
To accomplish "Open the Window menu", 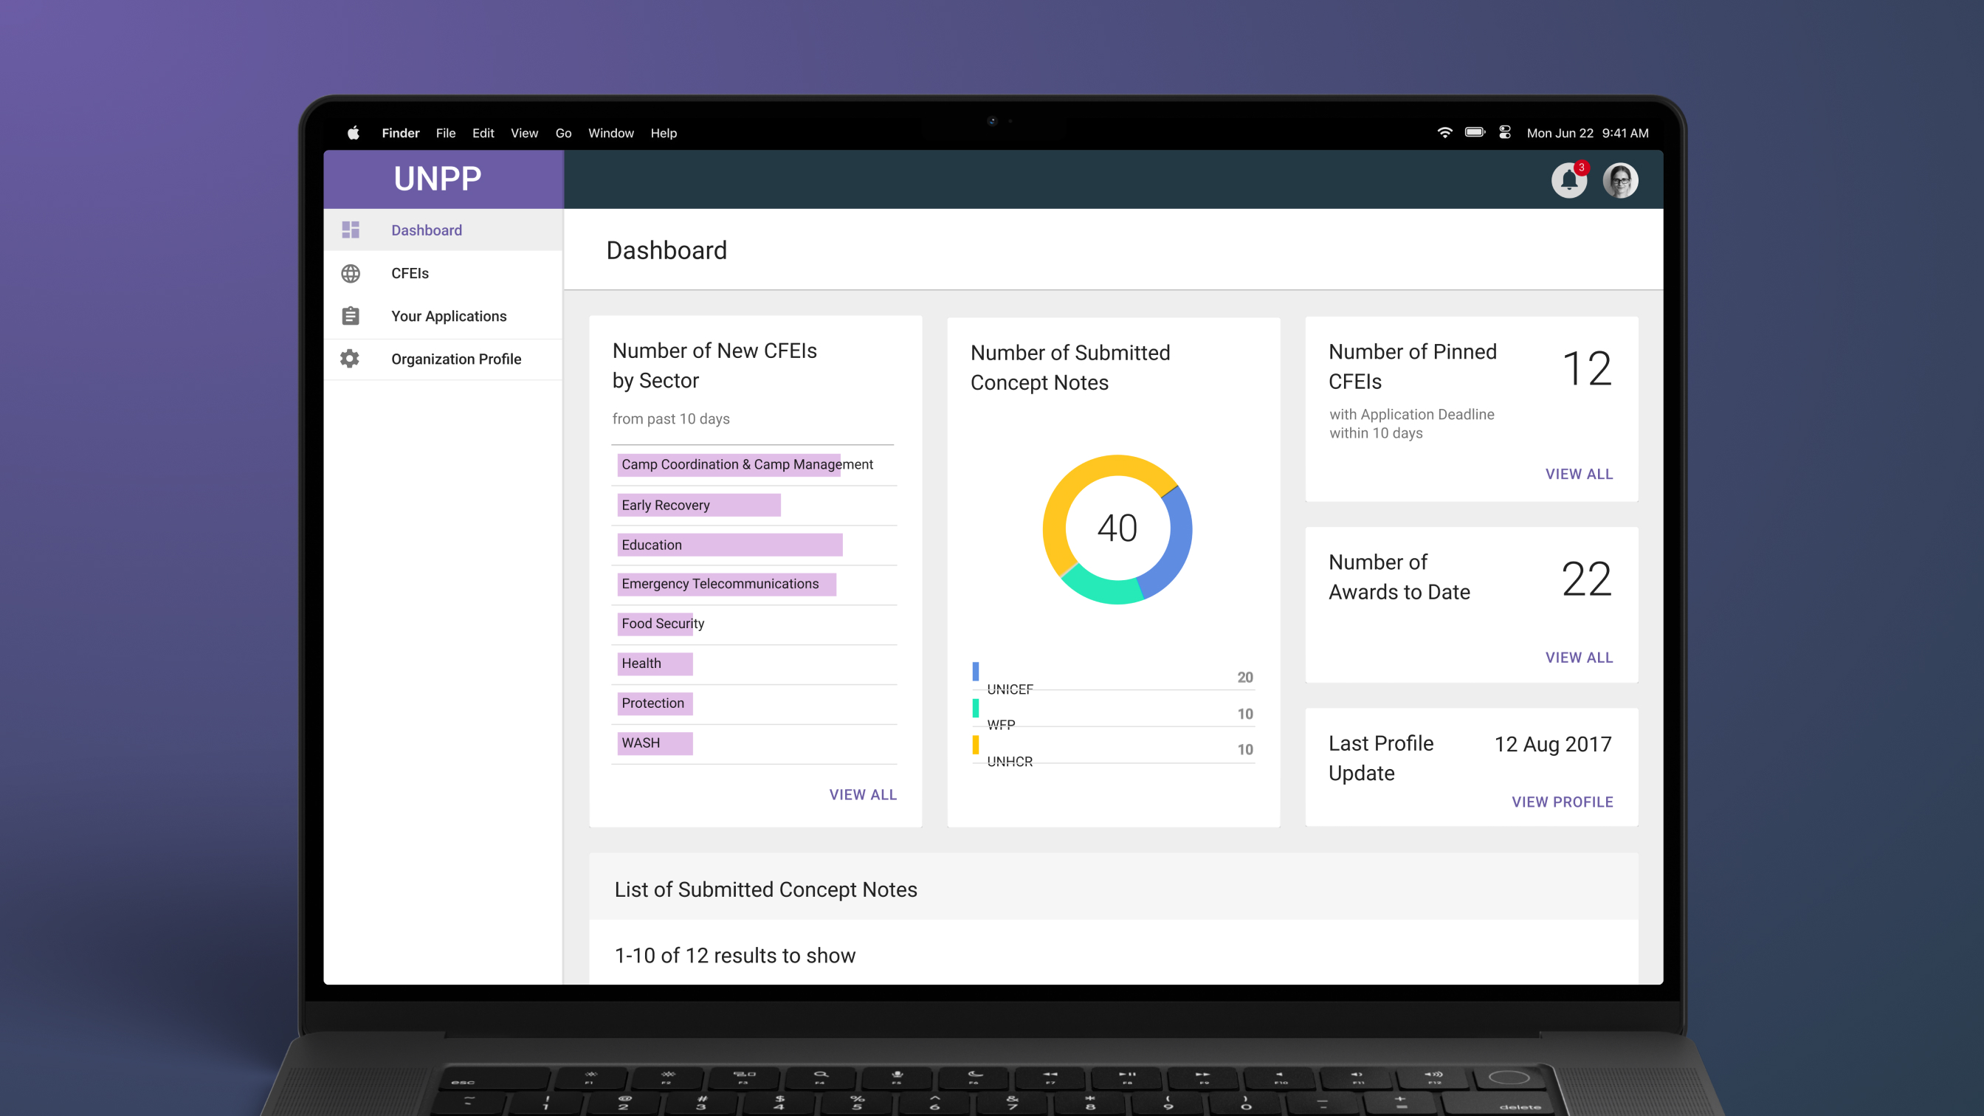I will [x=610, y=132].
